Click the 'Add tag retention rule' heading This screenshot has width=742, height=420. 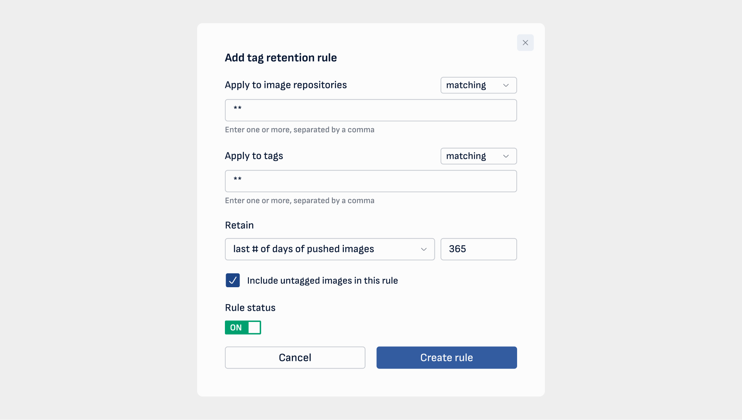pos(281,58)
